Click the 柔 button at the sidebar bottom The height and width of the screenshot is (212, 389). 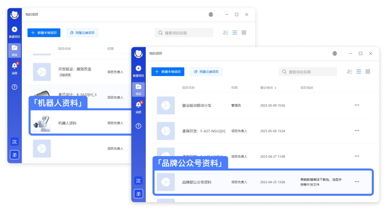138,194
